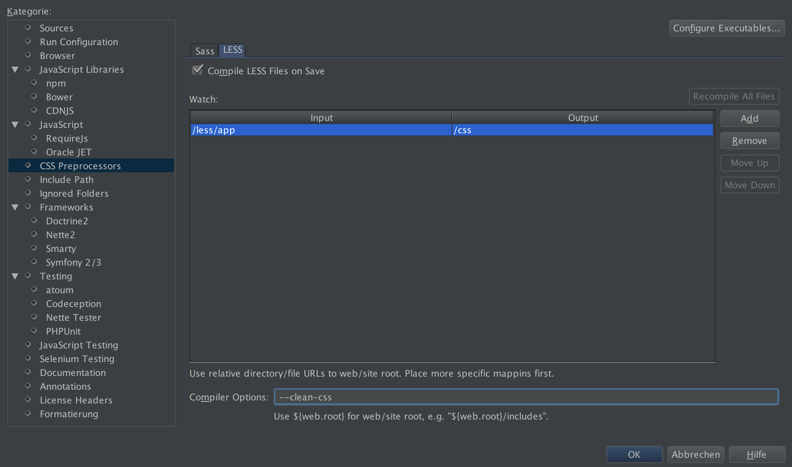792x467 pixels.
Task: Select the Frameworks category label
Action: [67, 207]
